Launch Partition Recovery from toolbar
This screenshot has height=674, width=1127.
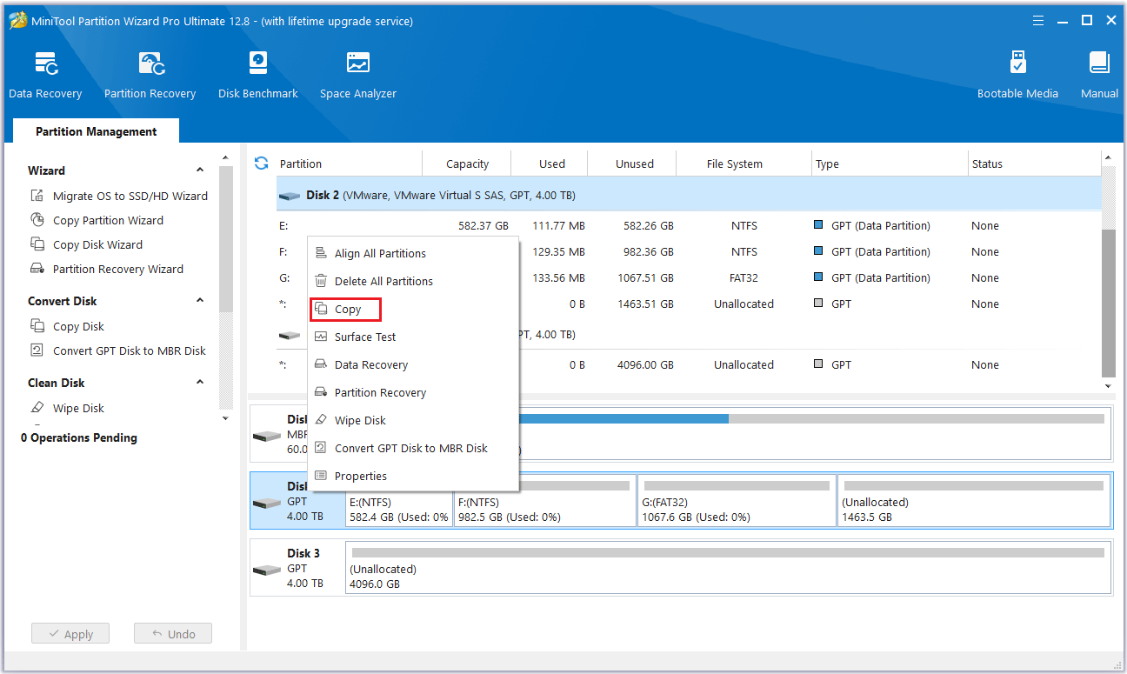point(150,76)
